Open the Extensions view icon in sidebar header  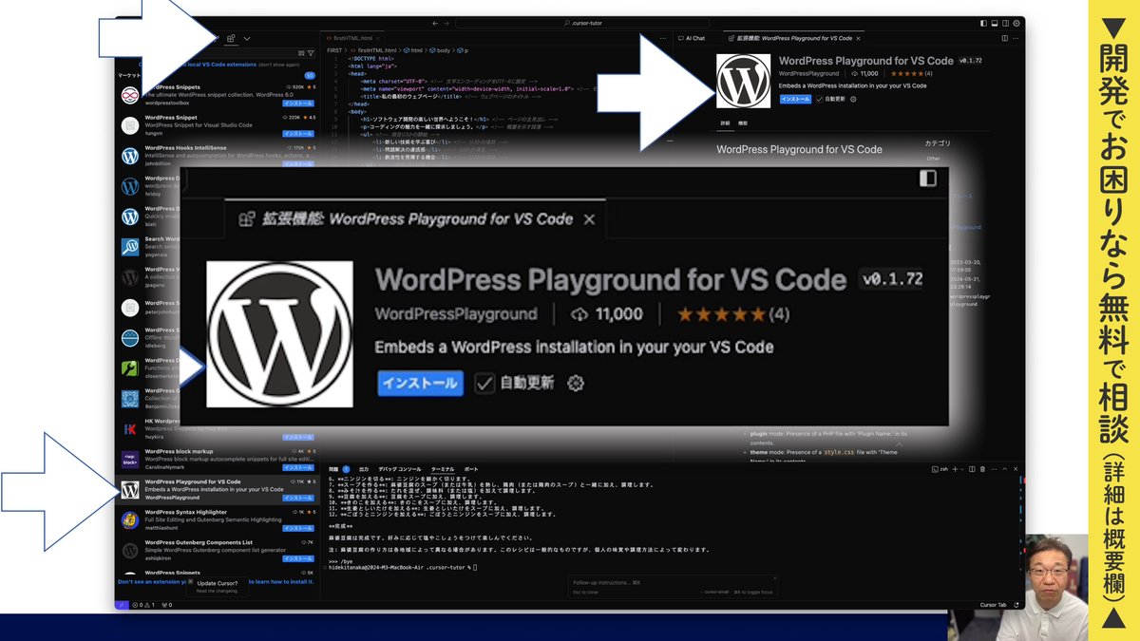(x=230, y=38)
